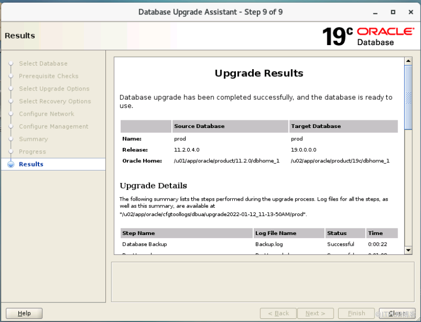Image resolution: width=421 pixels, height=322 pixels.
Task: Click the scroll up arrow in results pane
Action: (x=408, y=61)
